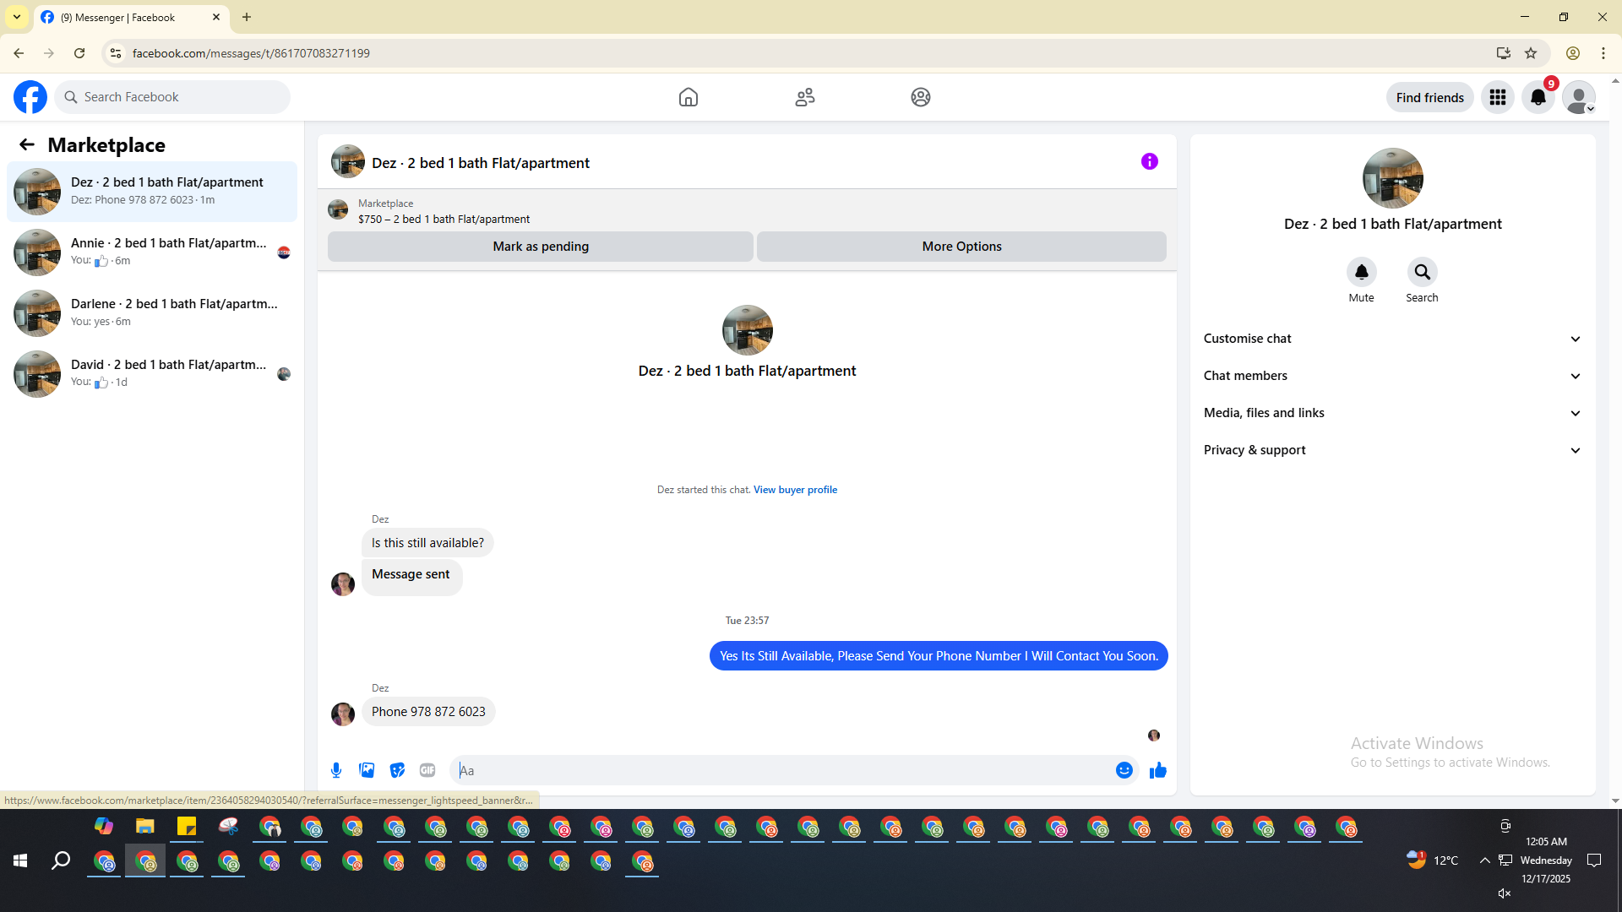Click the large listing photo in right panel

click(x=1393, y=178)
